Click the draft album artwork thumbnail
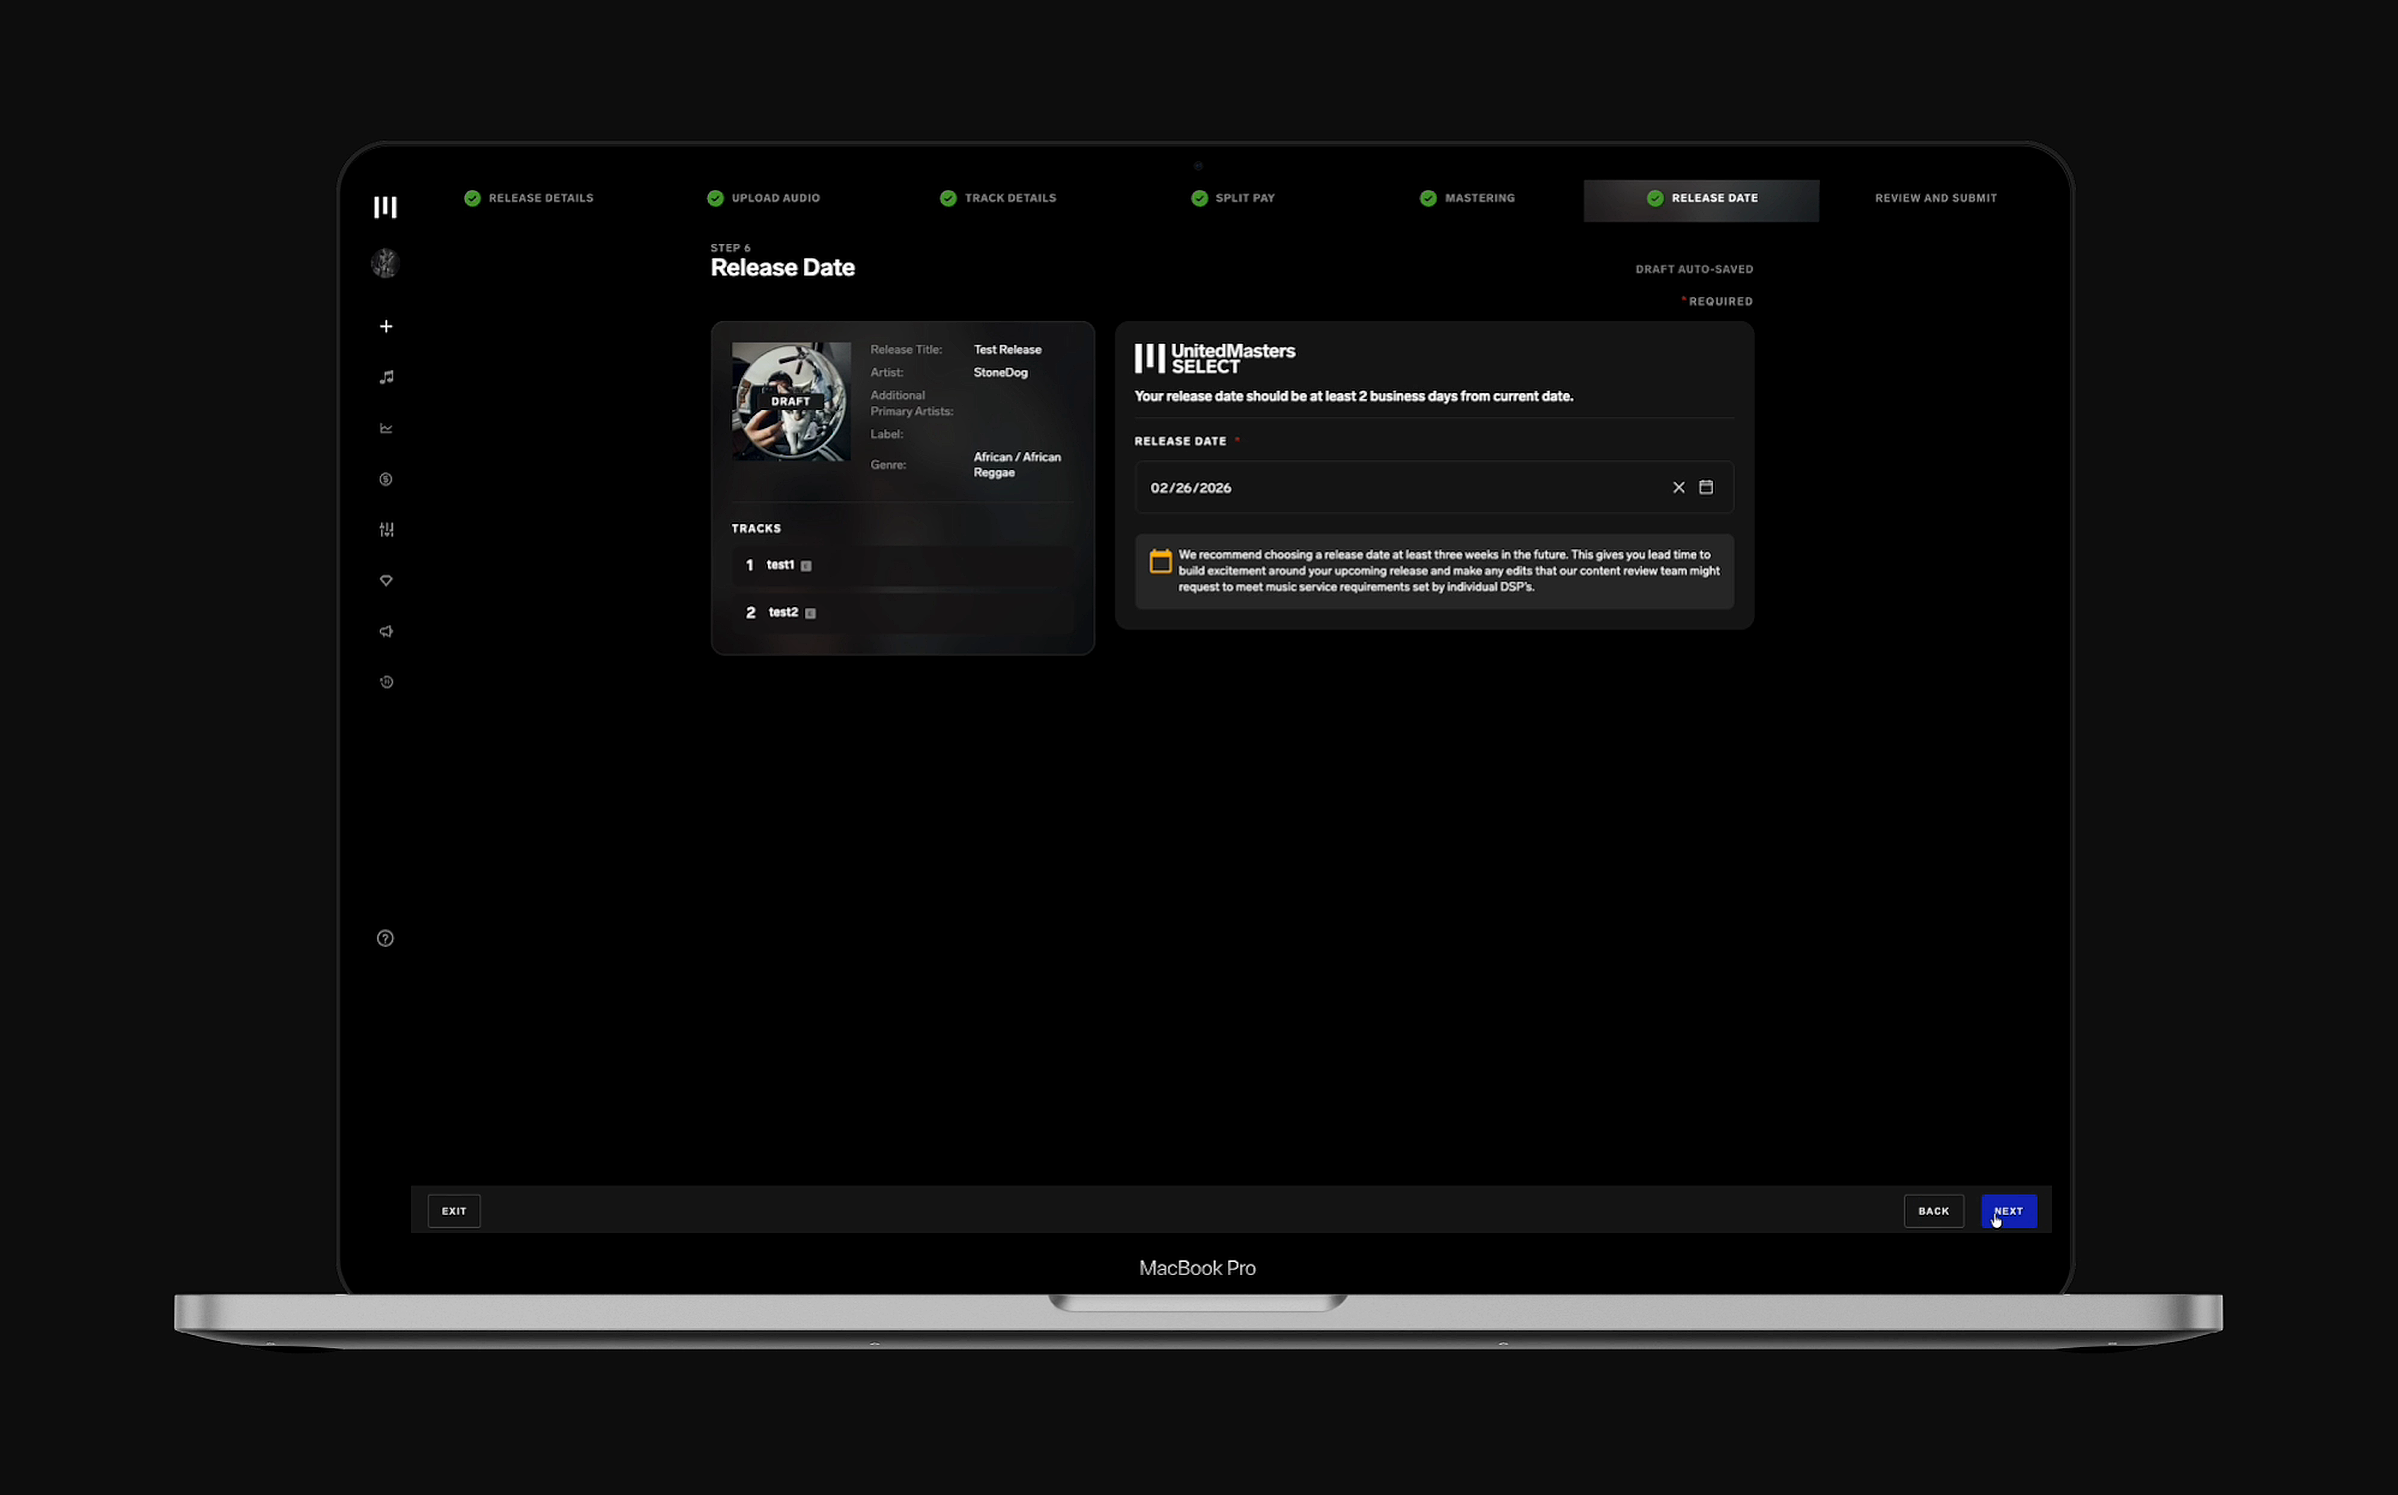The height and width of the screenshot is (1495, 2398). coord(790,401)
